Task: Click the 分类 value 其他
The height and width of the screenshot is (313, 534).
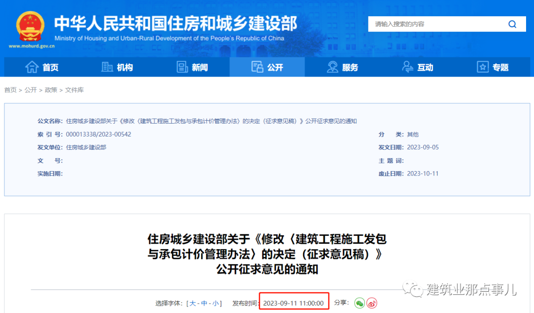Action: tap(413, 134)
